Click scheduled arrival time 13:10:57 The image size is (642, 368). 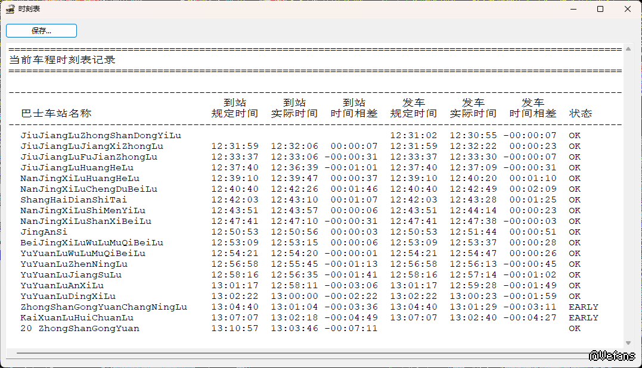click(x=235, y=328)
